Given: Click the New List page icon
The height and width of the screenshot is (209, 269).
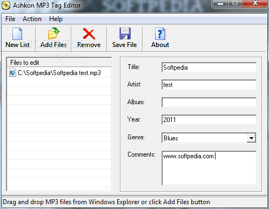Looking at the screenshot, I should click(x=17, y=33).
